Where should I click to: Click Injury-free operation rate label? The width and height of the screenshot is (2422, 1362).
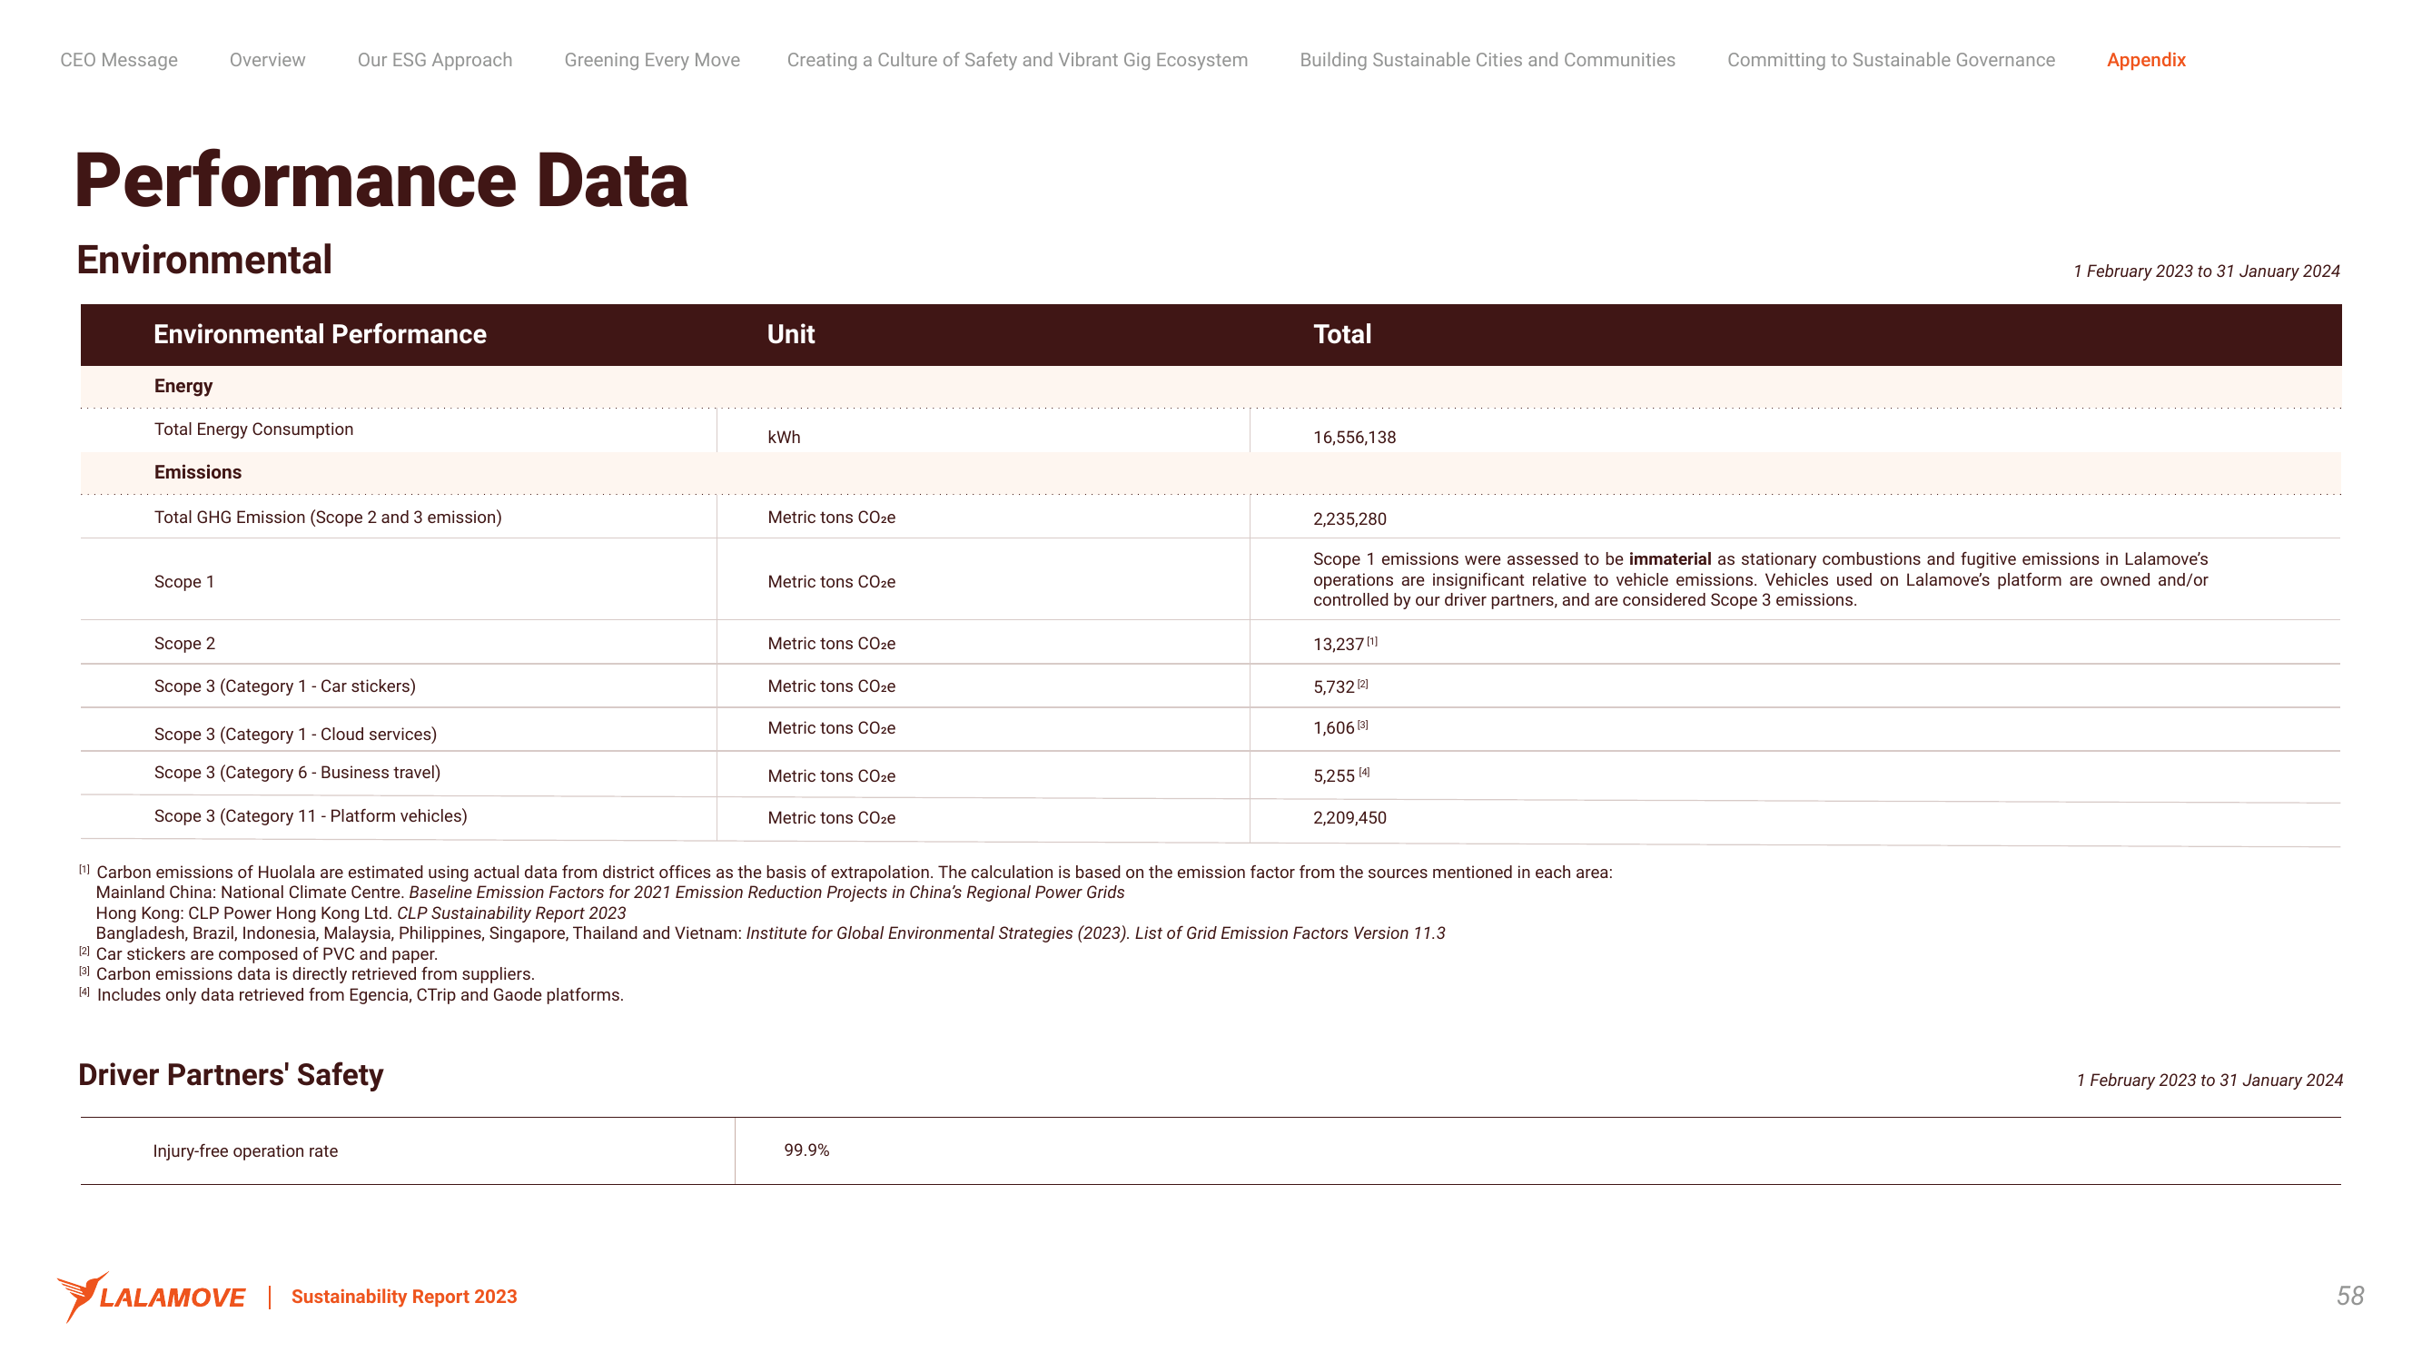pyautogui.click(x=245, y=1151)
